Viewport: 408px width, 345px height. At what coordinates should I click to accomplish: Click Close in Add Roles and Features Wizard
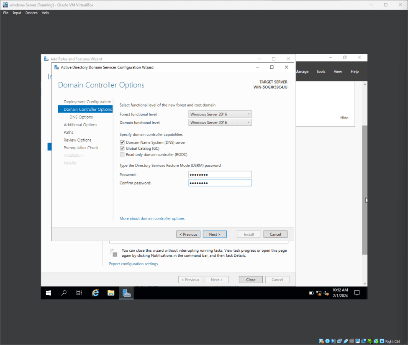click(251, 280)
